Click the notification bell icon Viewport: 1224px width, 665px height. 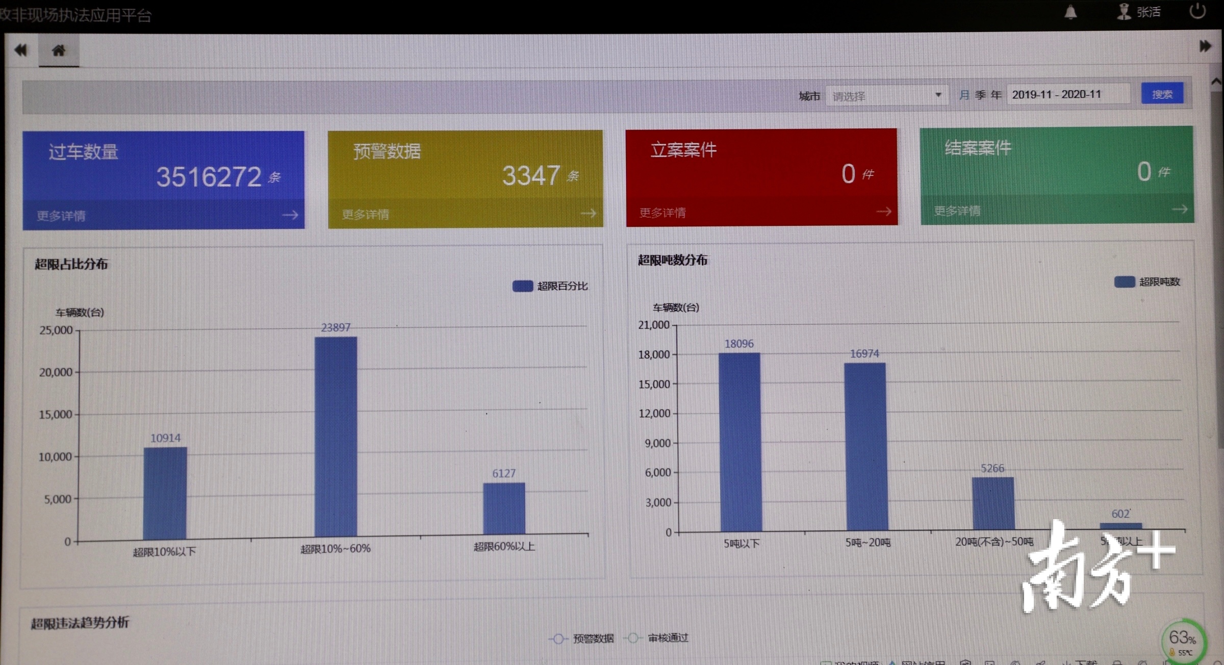pos(1070,12)
